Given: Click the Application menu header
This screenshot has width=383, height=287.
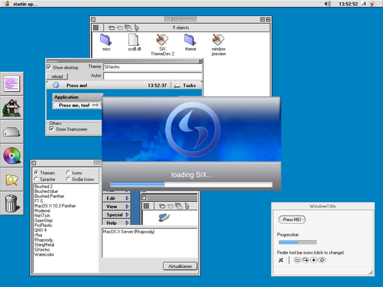Looking at the screenshot, I should click(x=78, y=97).
